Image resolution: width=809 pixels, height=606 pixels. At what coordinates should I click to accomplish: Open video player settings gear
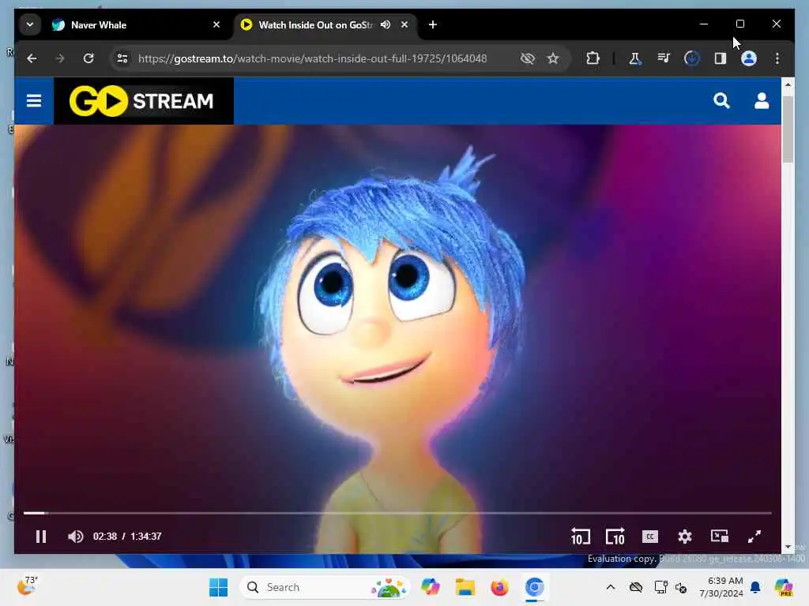685,537
